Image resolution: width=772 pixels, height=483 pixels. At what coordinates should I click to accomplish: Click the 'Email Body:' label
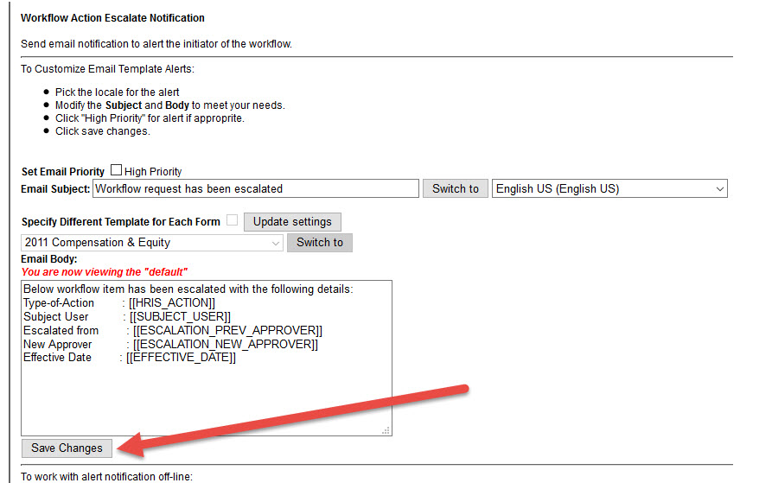49,259
